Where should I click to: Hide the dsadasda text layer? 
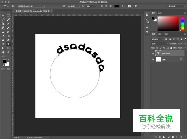[x=153, y=53]
